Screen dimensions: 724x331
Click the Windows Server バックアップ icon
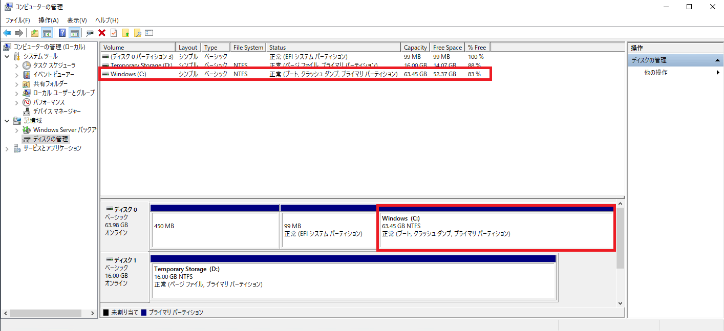coord(27,129)
